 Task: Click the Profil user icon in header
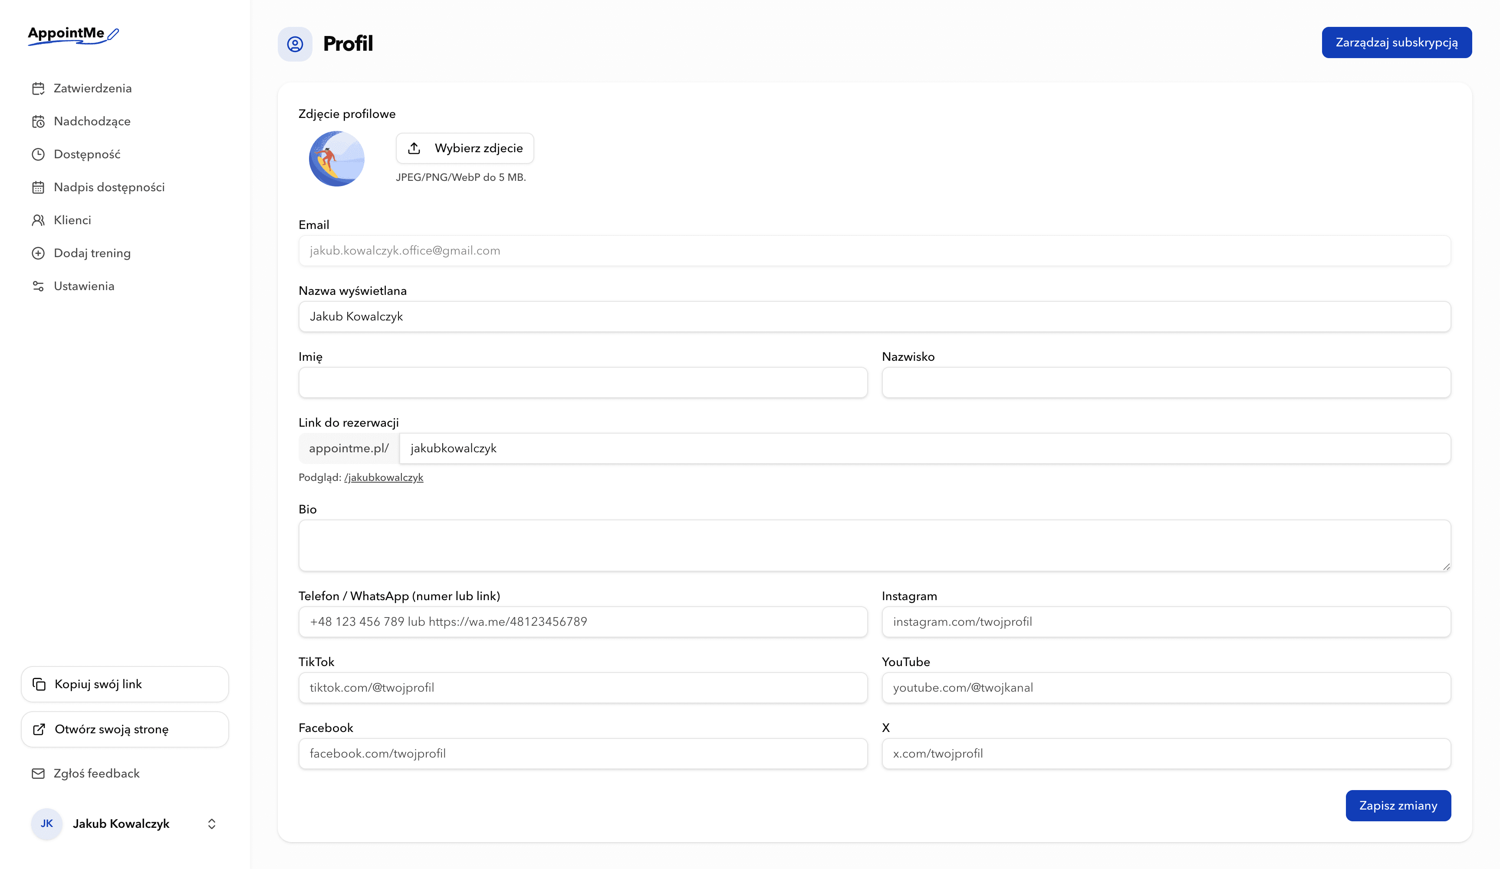[295, 44]
